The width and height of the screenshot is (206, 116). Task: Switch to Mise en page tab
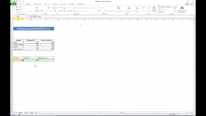[37, 4]
